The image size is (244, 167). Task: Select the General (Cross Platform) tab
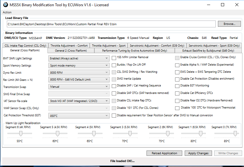[x=25, y=50]
